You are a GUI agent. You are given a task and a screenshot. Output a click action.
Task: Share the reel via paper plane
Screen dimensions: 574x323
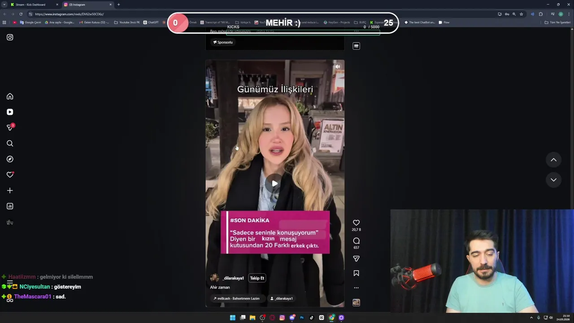356,258
